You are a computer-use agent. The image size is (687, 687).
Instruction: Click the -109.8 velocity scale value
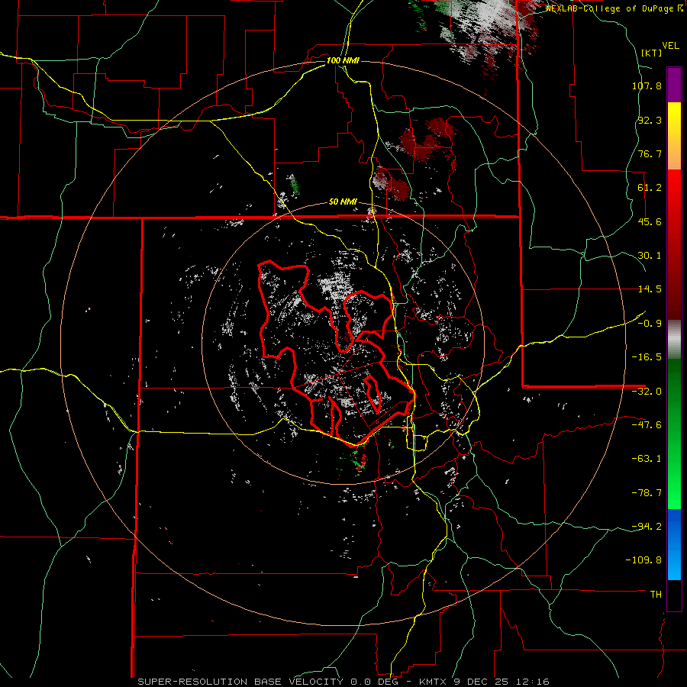click(x=644, y=560)
